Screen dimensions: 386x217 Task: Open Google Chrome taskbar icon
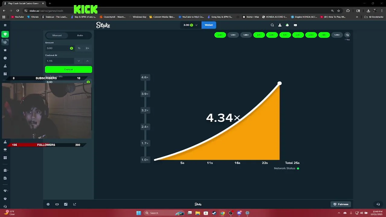tap(223, 213)
